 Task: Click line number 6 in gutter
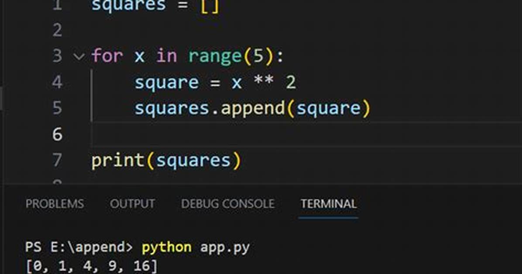click(x=57, y=134)
